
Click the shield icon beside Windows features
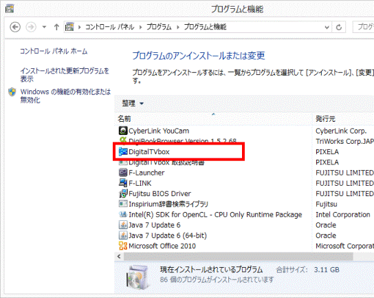point(12,92)
